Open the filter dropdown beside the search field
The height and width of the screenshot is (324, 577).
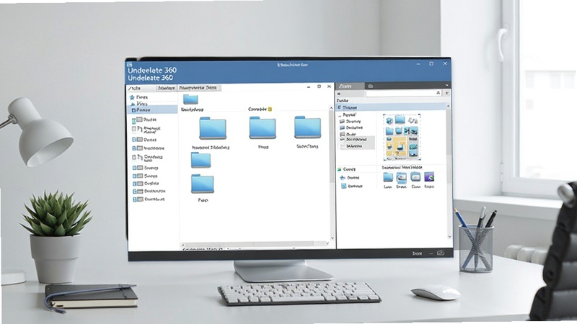pyautogui.click(x=446, y=94)
